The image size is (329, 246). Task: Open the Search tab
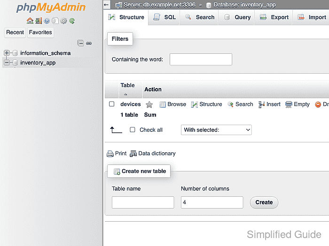(x=199, y=17)
